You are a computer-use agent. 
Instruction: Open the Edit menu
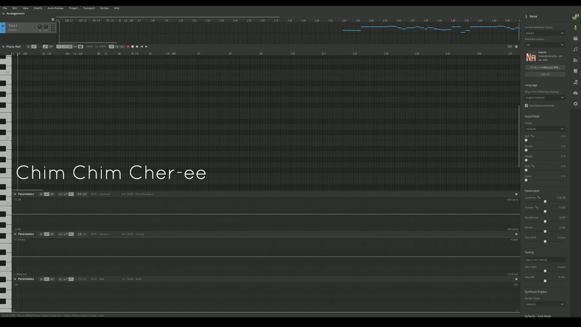pyautogui.click(x=15, y=8)
